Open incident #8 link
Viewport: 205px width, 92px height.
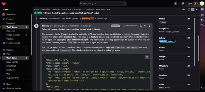click(x=144, y=37)
